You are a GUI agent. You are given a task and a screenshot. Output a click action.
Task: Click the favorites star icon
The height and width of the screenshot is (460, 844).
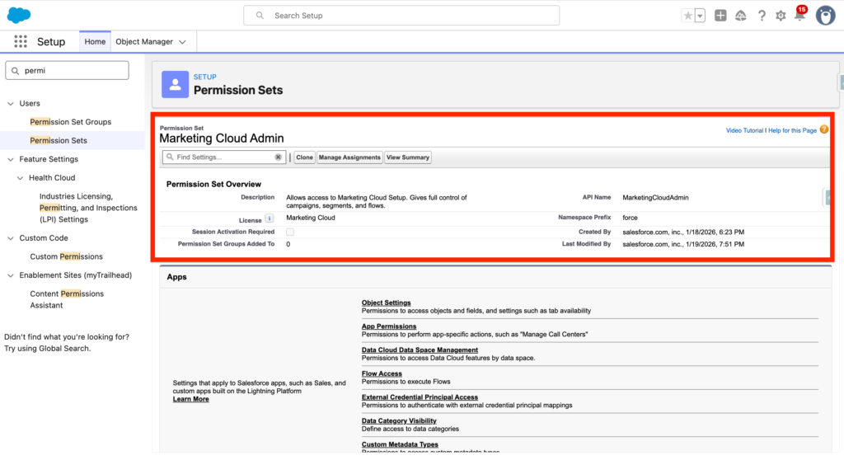(x=688, y=16)
